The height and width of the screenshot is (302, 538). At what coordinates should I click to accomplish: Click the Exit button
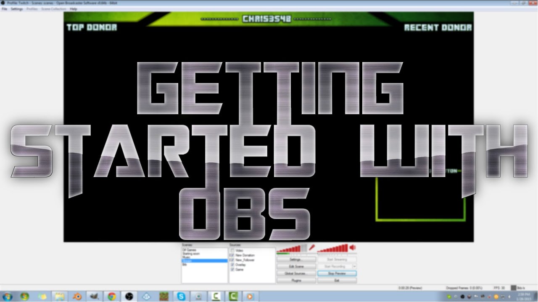[337, 280]
